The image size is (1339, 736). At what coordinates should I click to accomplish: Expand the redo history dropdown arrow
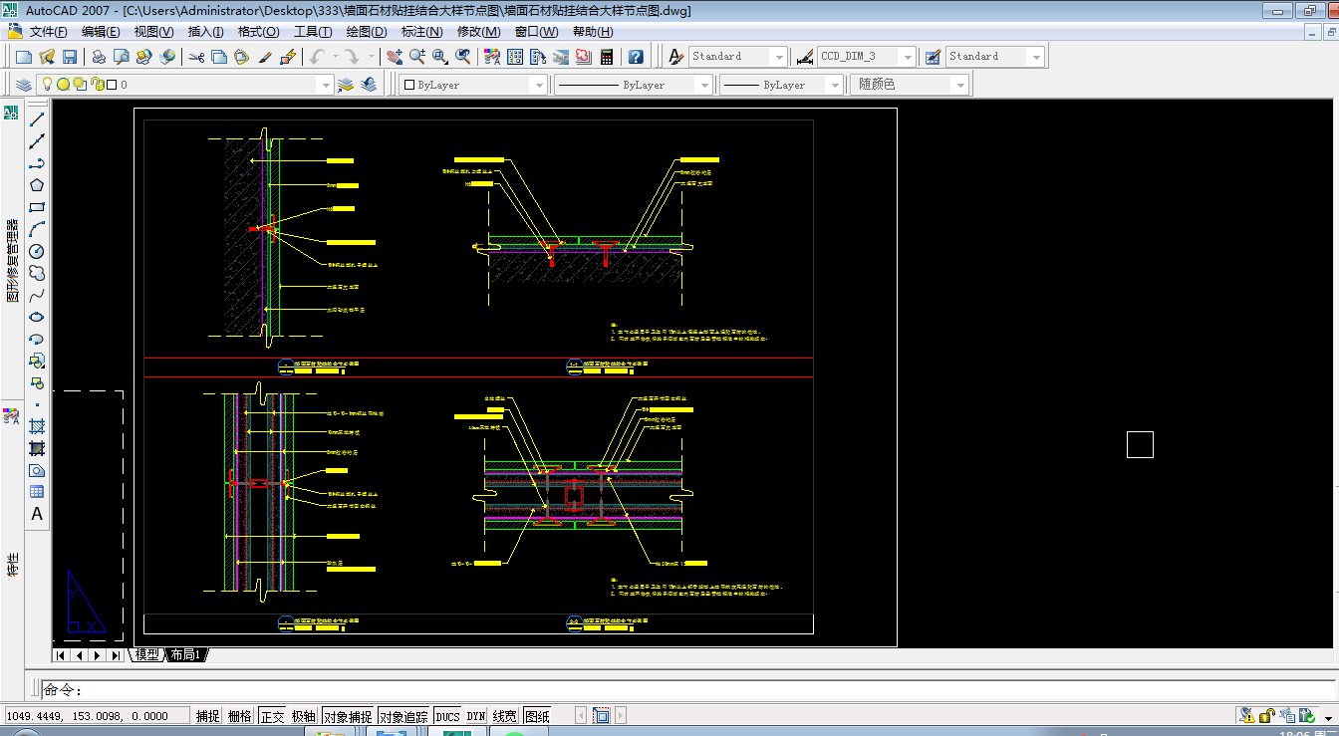[x=372, y=57]
